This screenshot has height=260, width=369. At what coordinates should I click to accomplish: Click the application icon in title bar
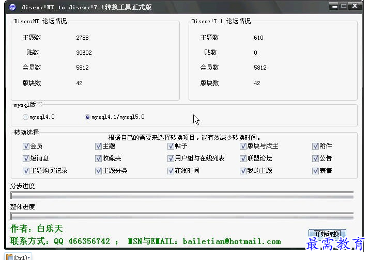click(x=12, y=7)
